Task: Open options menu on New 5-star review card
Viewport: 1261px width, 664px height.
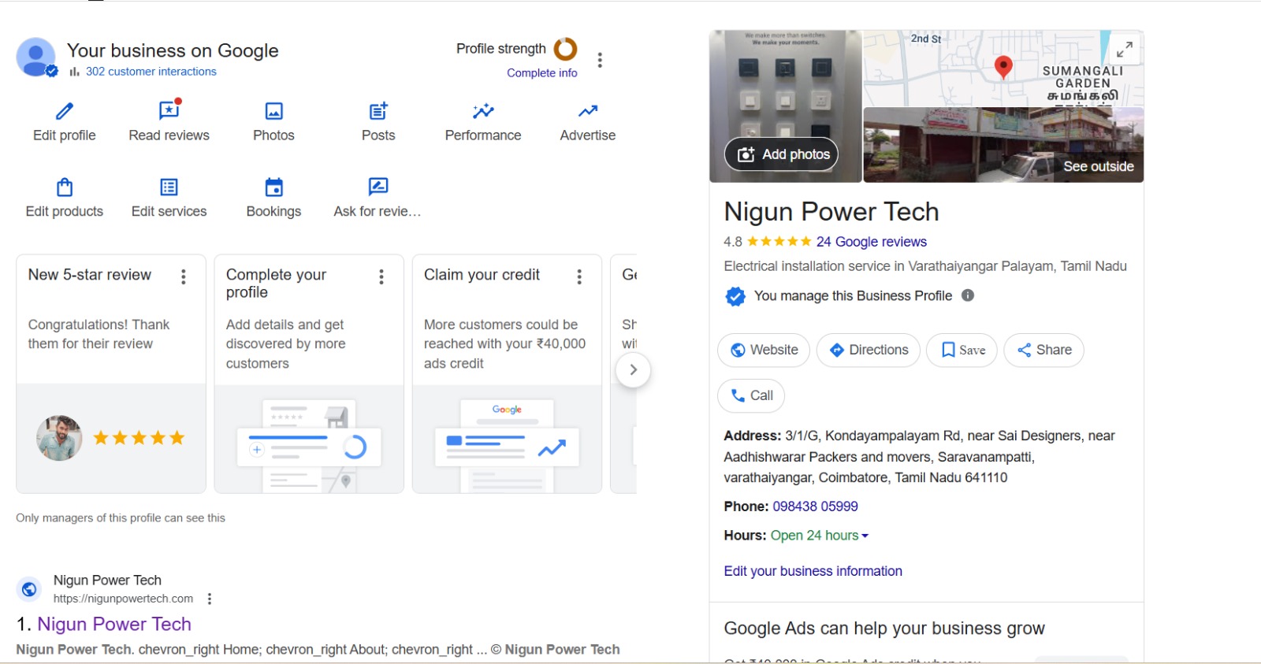Action: 184,276
